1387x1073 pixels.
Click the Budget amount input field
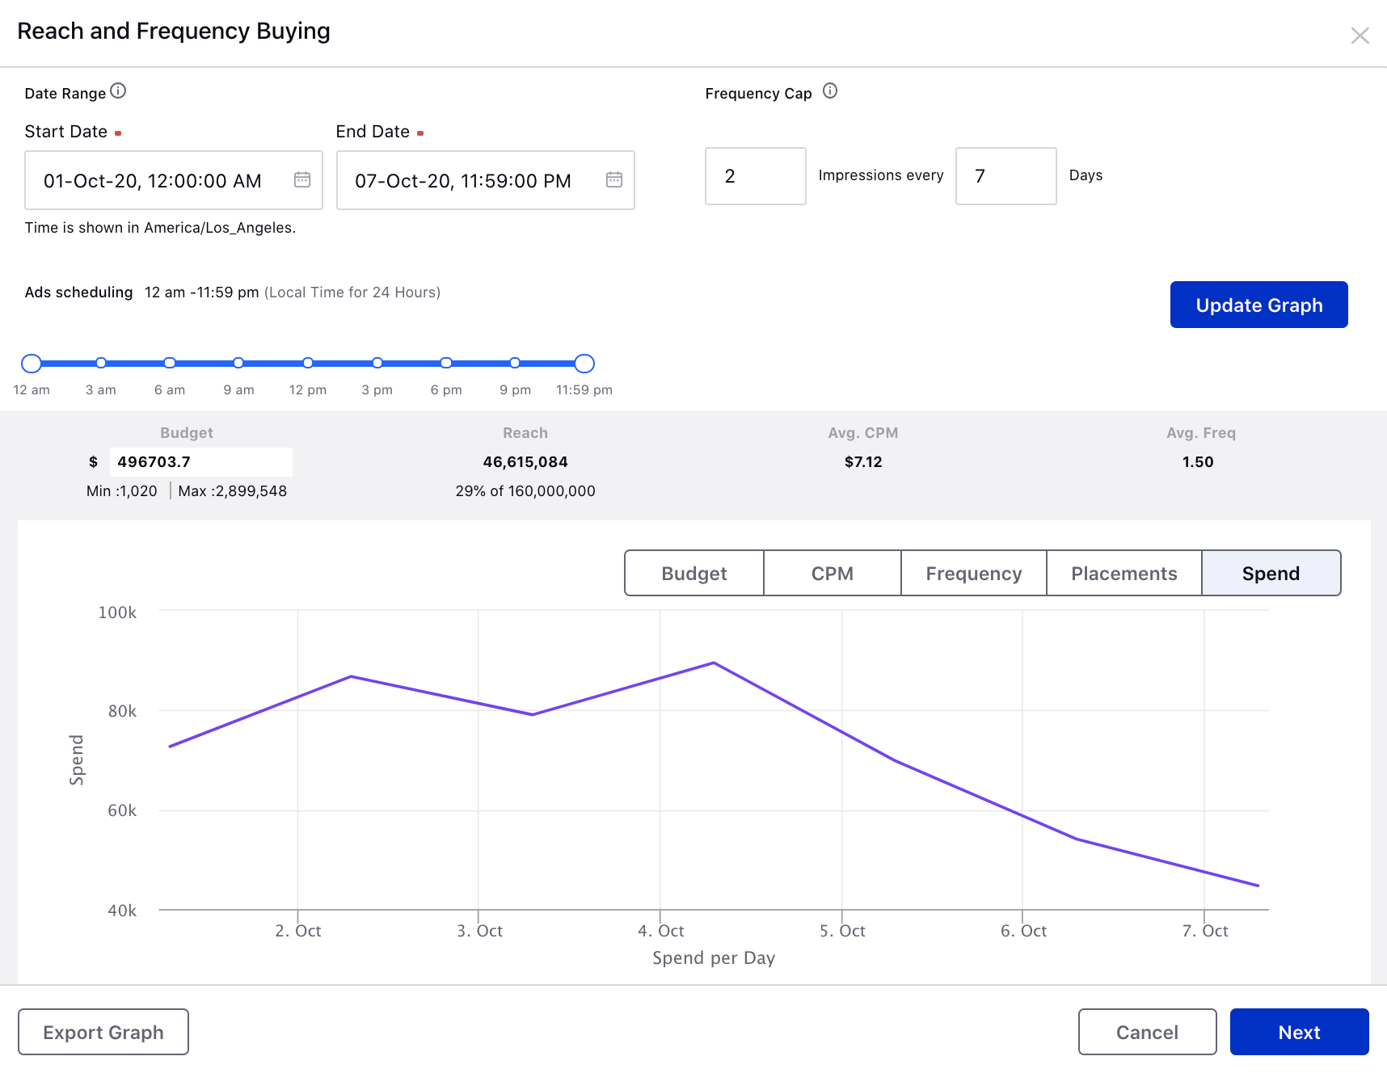pos(201,462)
